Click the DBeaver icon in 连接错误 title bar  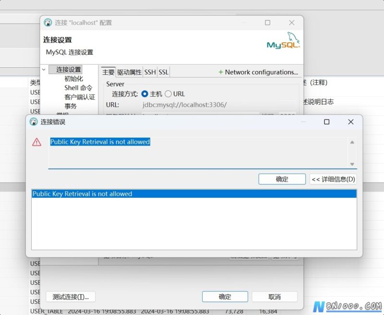click(34, 122)
